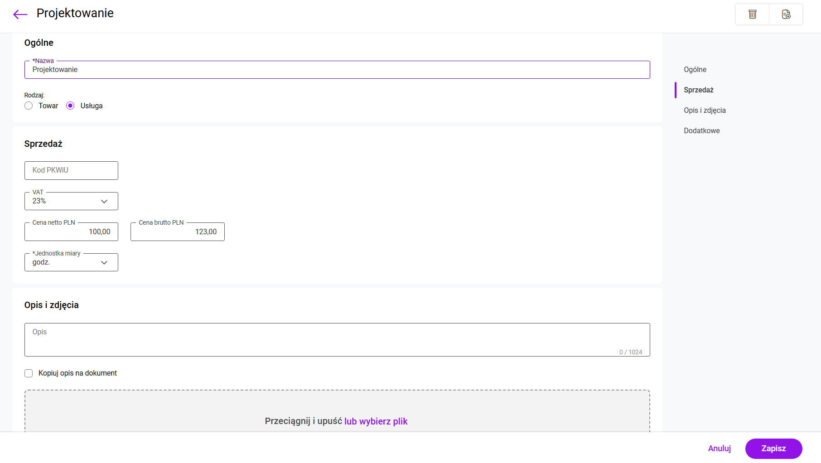Focus the Nazwa input field
The height and width of the screenshot is (463, 821).
coord(337,70)
